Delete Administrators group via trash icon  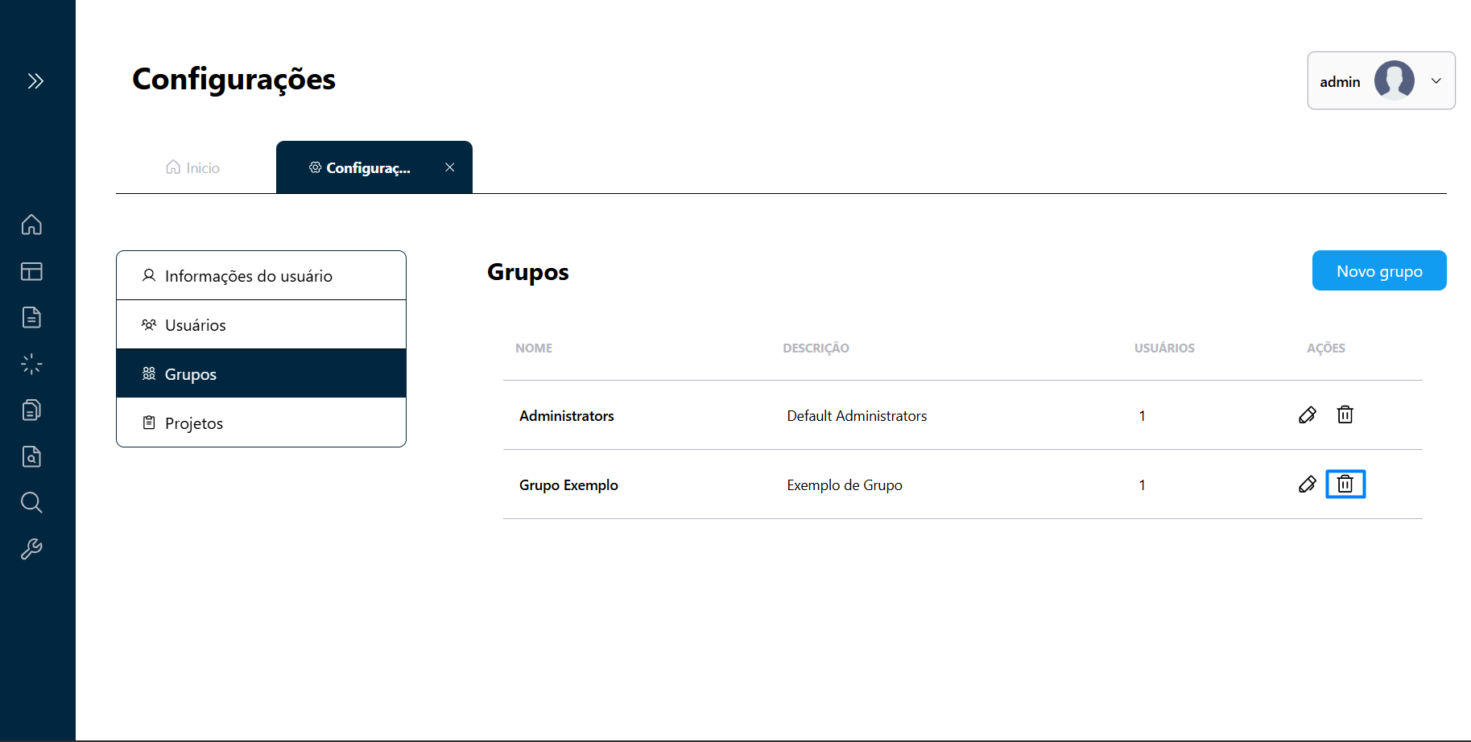point(1345,414)
